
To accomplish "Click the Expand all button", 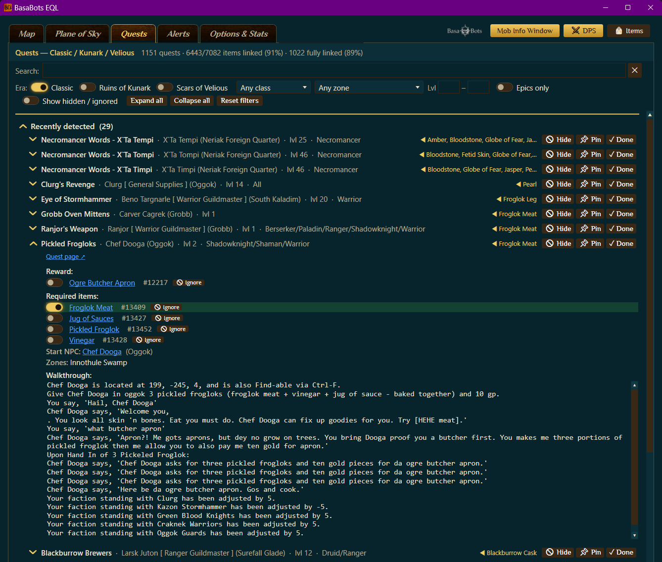I will pyautogui.click(x=147, y=100).
